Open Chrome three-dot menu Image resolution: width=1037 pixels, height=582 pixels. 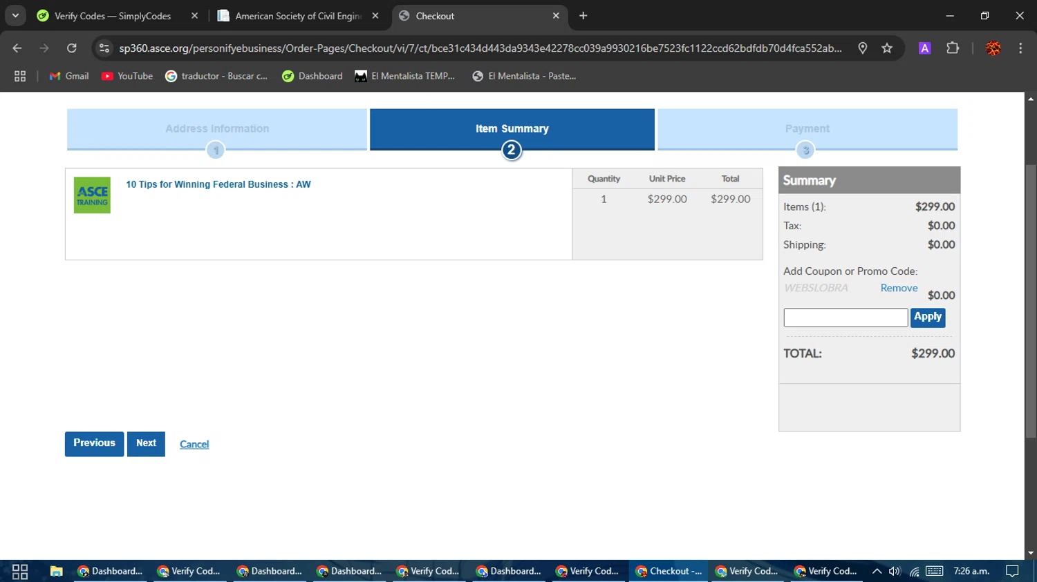pos(1020,48)
